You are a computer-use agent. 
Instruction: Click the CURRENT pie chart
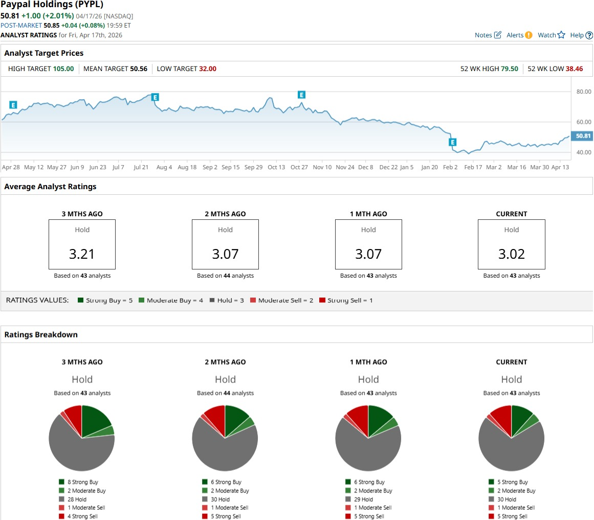[512, 438]
